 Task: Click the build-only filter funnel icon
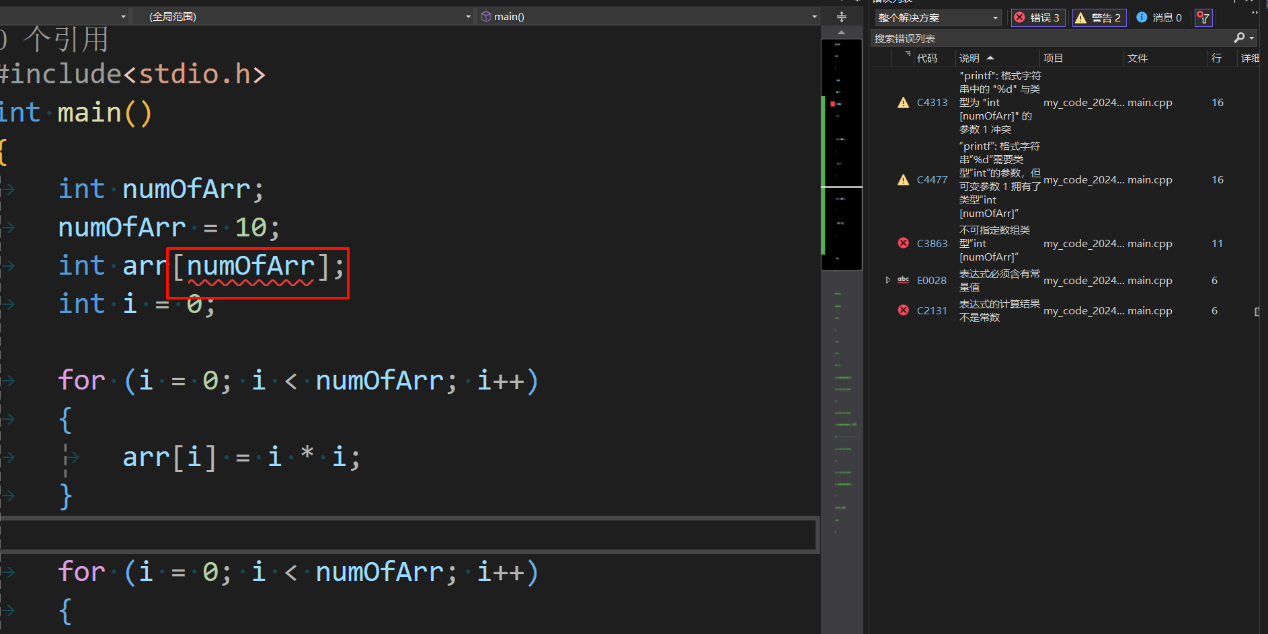click(x=1203, y=17)
